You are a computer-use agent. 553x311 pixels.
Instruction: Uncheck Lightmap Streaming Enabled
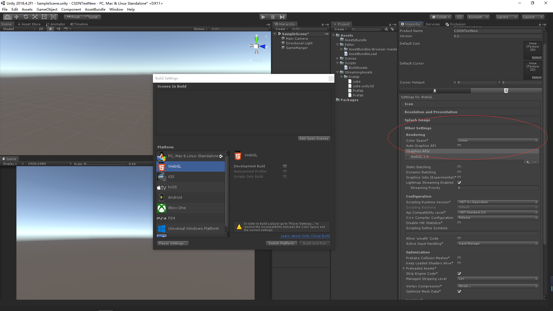(x=459, y=183)
